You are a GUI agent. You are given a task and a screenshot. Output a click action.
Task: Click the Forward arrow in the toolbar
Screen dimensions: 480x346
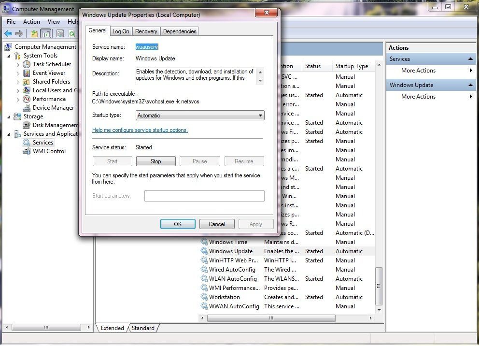(19, 33)
